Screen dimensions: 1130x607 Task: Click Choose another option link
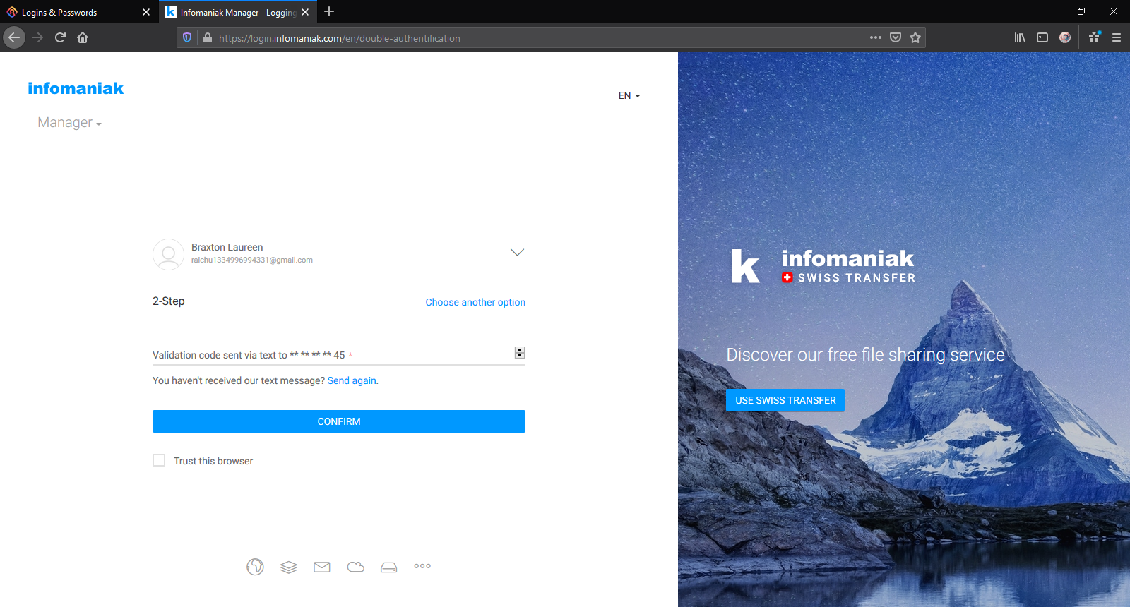[x=475, y=302]
